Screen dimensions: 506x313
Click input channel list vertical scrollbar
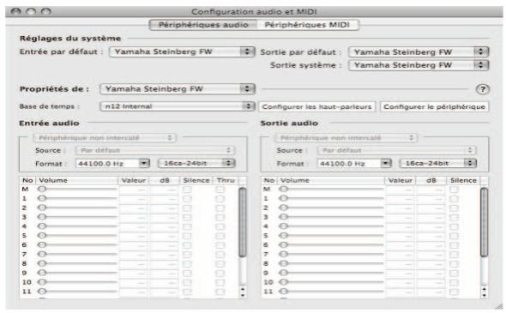point(243,222)
